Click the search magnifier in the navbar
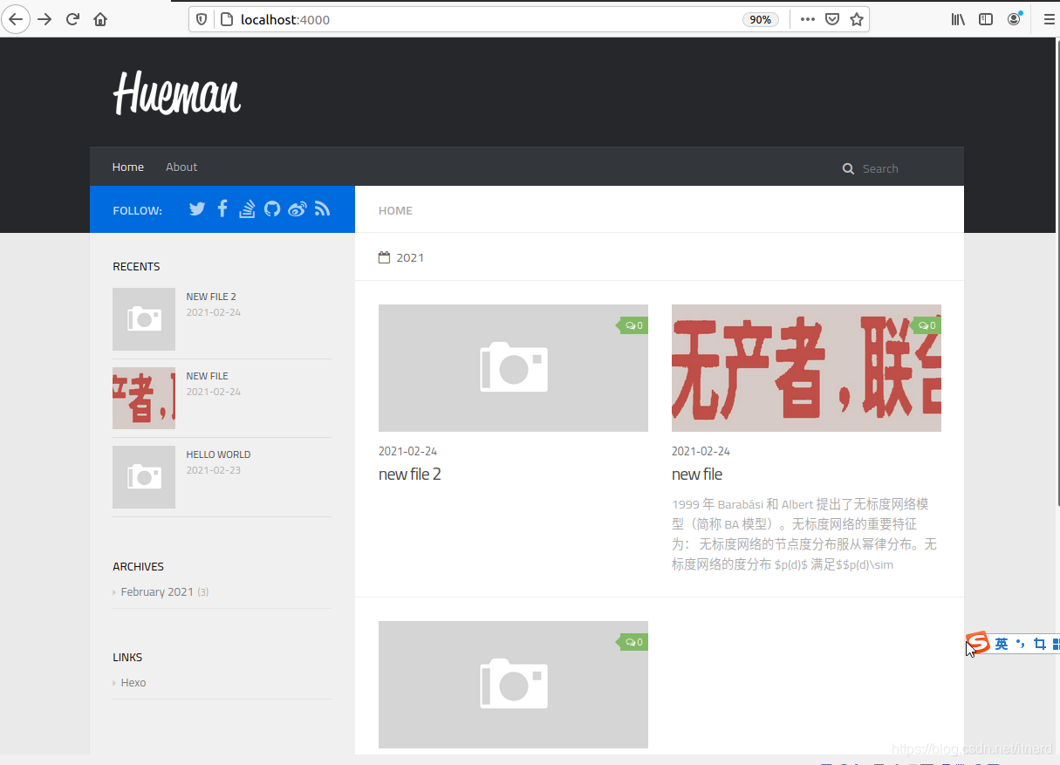Screen dimensions: 1060x765 [847, 168]
